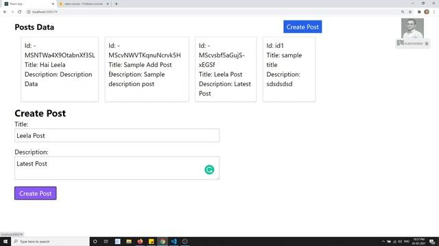Close the React App tab
Viewport: 439px width, 246px height.
pyautogui.click(x=54, y=4)
